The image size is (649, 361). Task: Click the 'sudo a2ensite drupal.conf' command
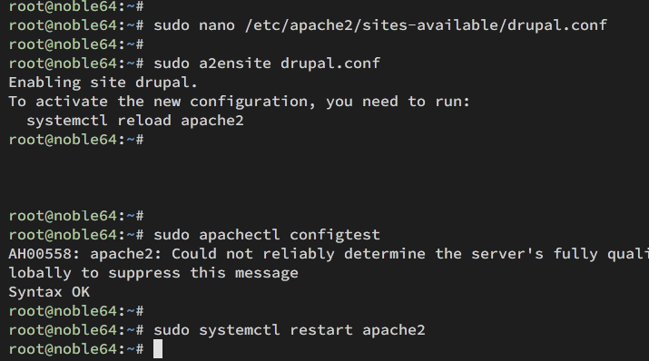pos(267,63)
